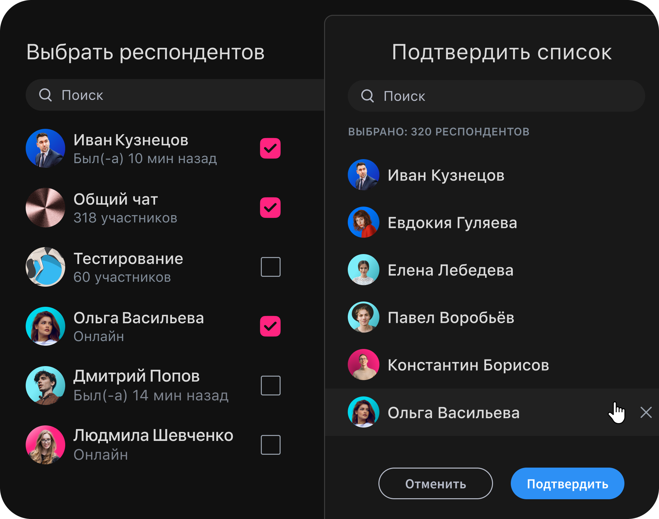Open Евдокия Гуляева's avatar

coord(363,222)
